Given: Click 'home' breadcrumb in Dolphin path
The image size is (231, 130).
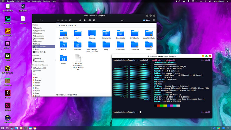Looking at the screenshot, I should point(63,25).
